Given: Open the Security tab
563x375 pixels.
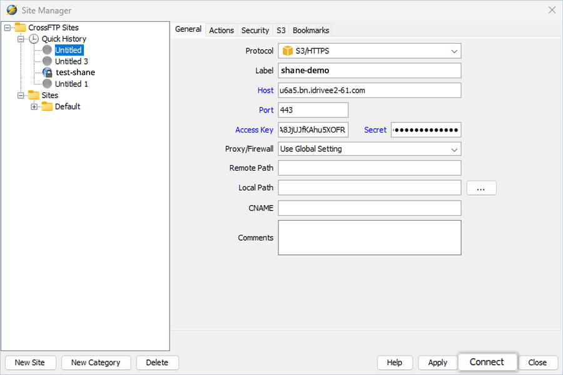Looking at the screenshot, I should click(x=255, y=31).
